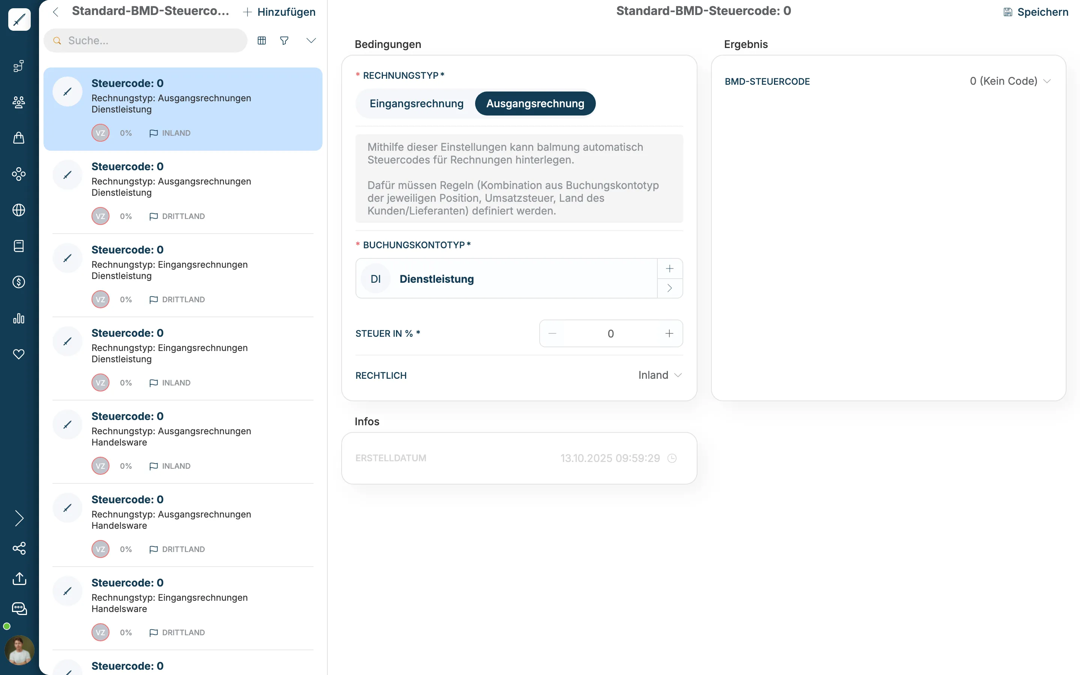Click the upload icon in the sidebar
This screenshot has width=1080, height=675.
[x=19, y=579]
